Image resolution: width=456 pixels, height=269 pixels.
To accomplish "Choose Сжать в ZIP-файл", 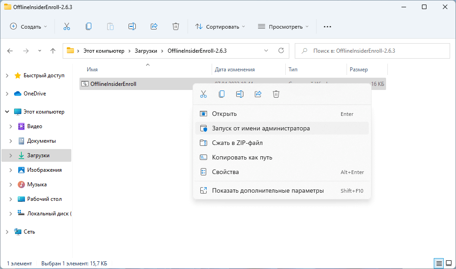I will click(282, 143).
